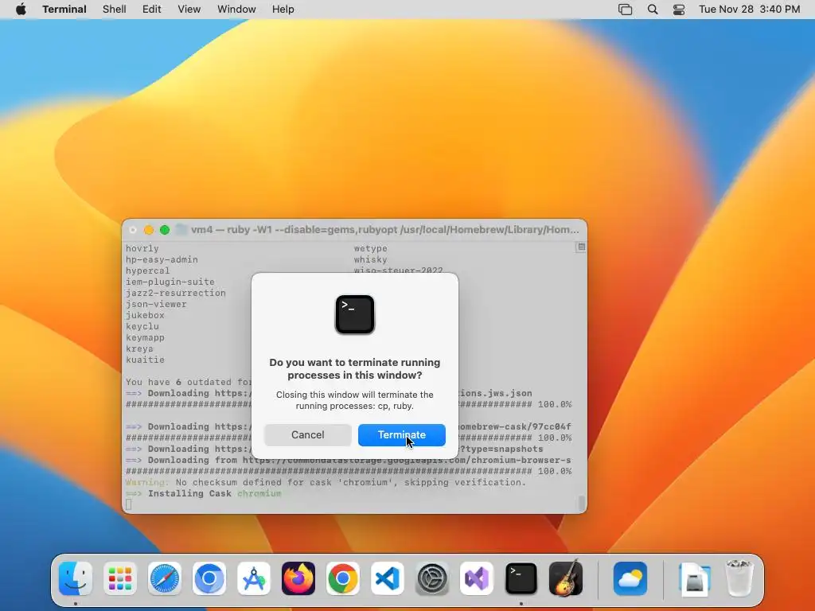This screenshot has width=815, height=611.
Task: Minimize the Terminal window with yellow button
Action: pos(149,230)
